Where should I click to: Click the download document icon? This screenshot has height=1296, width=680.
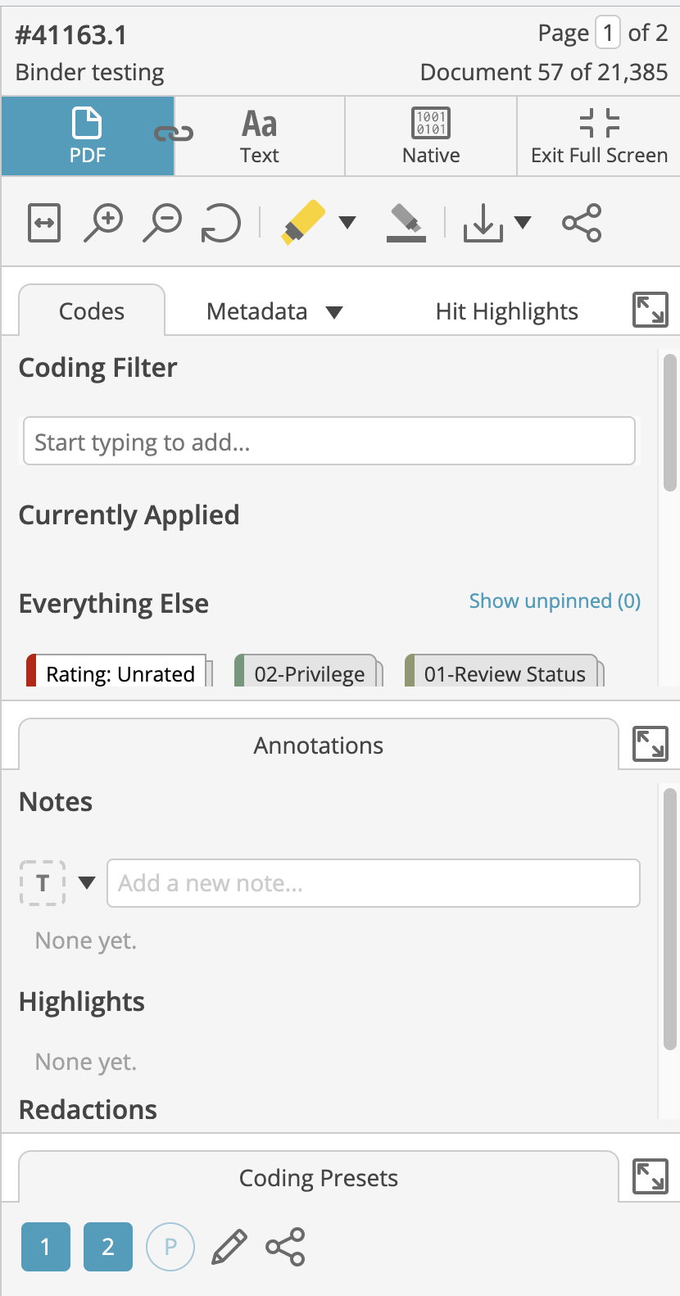[483, 223]
